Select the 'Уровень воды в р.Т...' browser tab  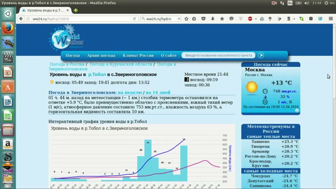tap(45, 10)
